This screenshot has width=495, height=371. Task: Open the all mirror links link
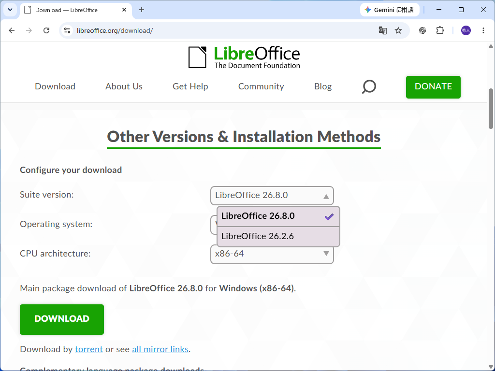160,349
